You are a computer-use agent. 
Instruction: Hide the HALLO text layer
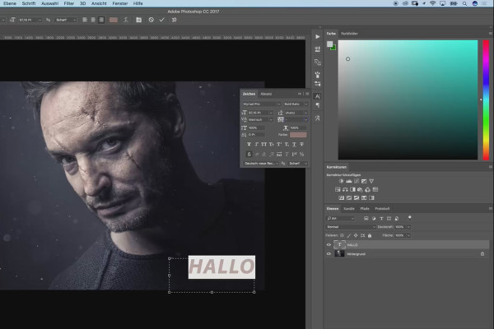pyautogui.click(x=329, y=245)
